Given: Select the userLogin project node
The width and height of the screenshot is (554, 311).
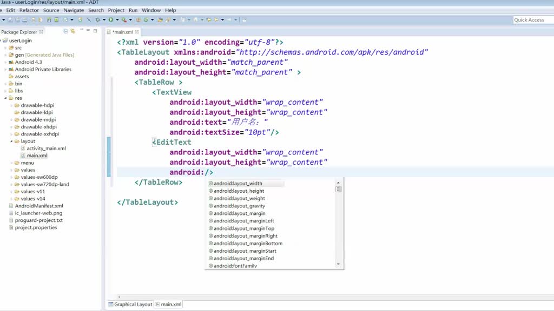Looking at the screenshot, I should coord(20,40).
